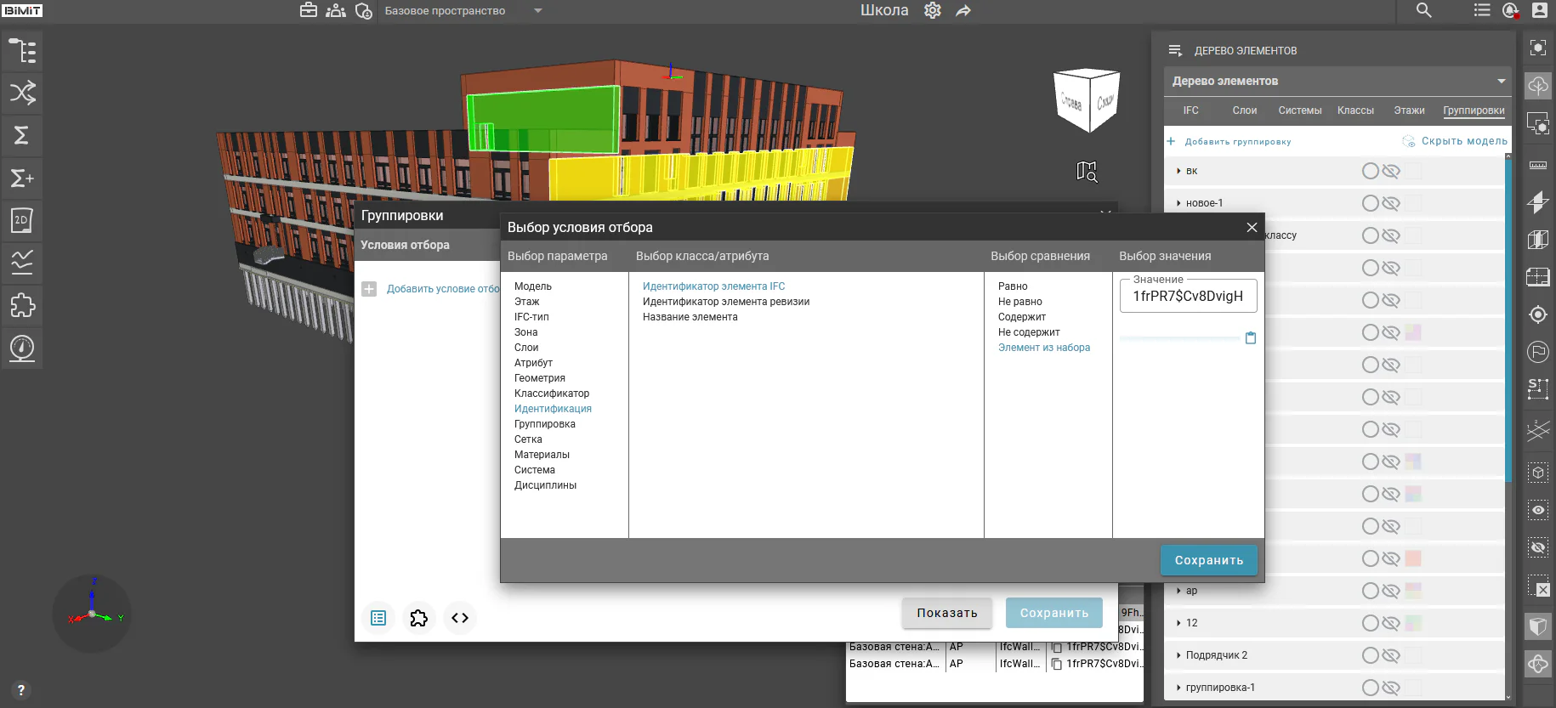Toggle the circle selector for новое-1 group
The width and height of the screenshot is (1556, 708).
pos(1370,203)
